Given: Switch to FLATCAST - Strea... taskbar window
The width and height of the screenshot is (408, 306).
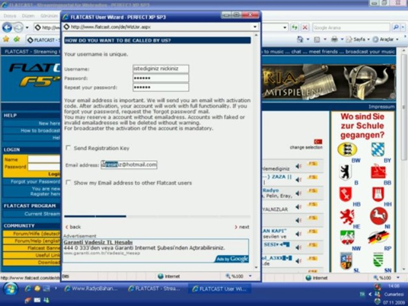Looking at the screenshot, I should coord(155,289).
